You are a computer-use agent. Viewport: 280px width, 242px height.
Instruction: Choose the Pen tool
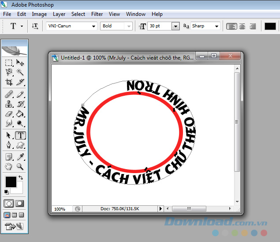[9, 145]
